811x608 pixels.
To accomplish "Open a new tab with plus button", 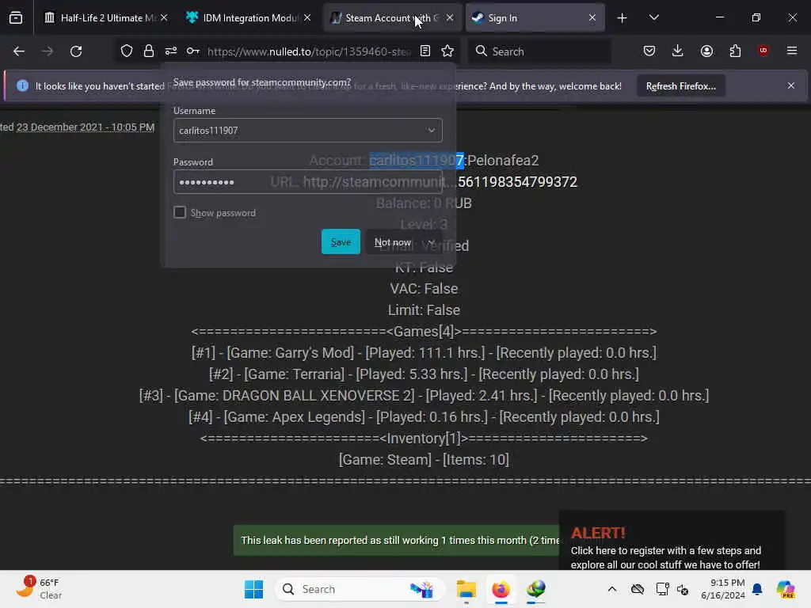I will pyautogui.click(x=623, y=18).
